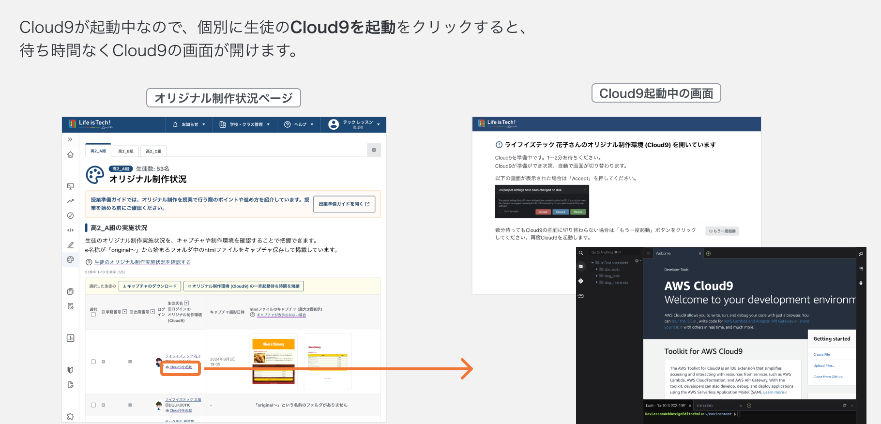Viewport: 881px width, 424px height.
Task: Open the ヘルプ dropdown menu
Action: click(x=299, y=124)
